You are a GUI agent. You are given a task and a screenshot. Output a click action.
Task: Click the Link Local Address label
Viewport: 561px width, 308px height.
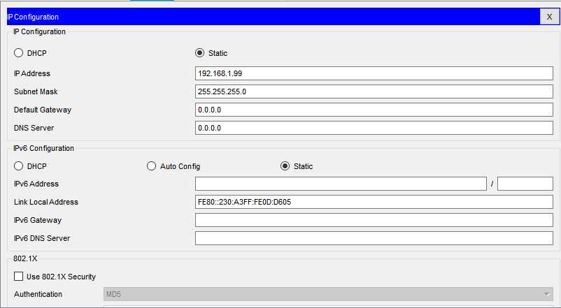coord(46,202)
